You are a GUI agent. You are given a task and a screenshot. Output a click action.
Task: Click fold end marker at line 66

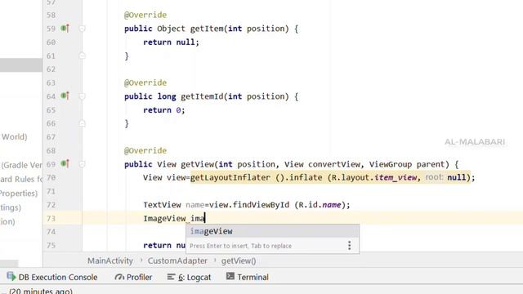click(x=82, y=123)
